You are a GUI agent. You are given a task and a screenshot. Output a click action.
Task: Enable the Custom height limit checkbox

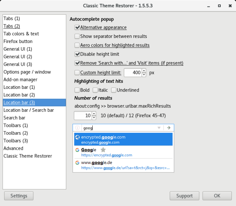click(77, 72)
